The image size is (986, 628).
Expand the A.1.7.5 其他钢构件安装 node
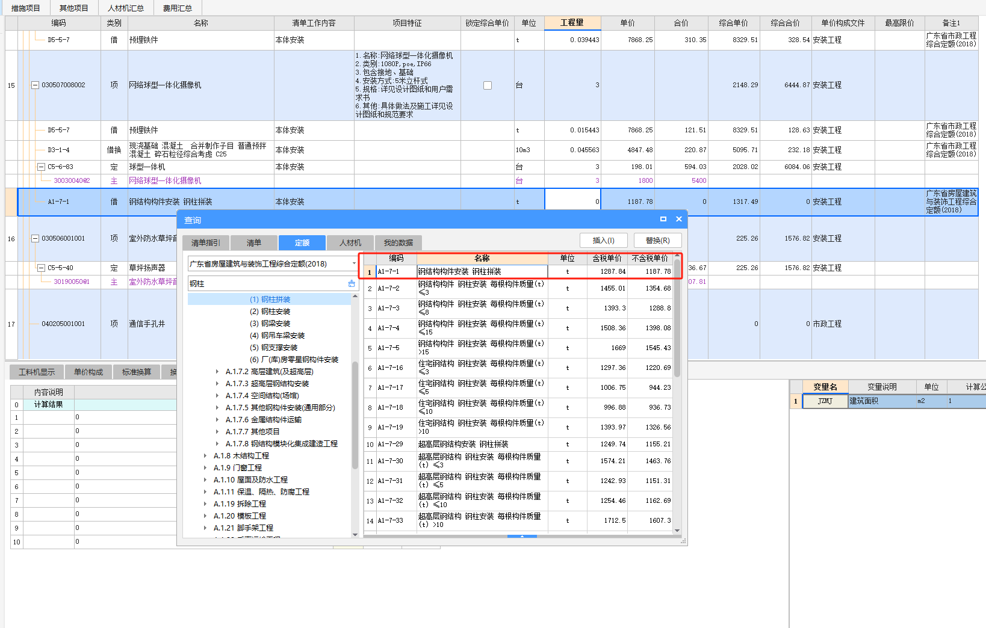tap(217, 408)
